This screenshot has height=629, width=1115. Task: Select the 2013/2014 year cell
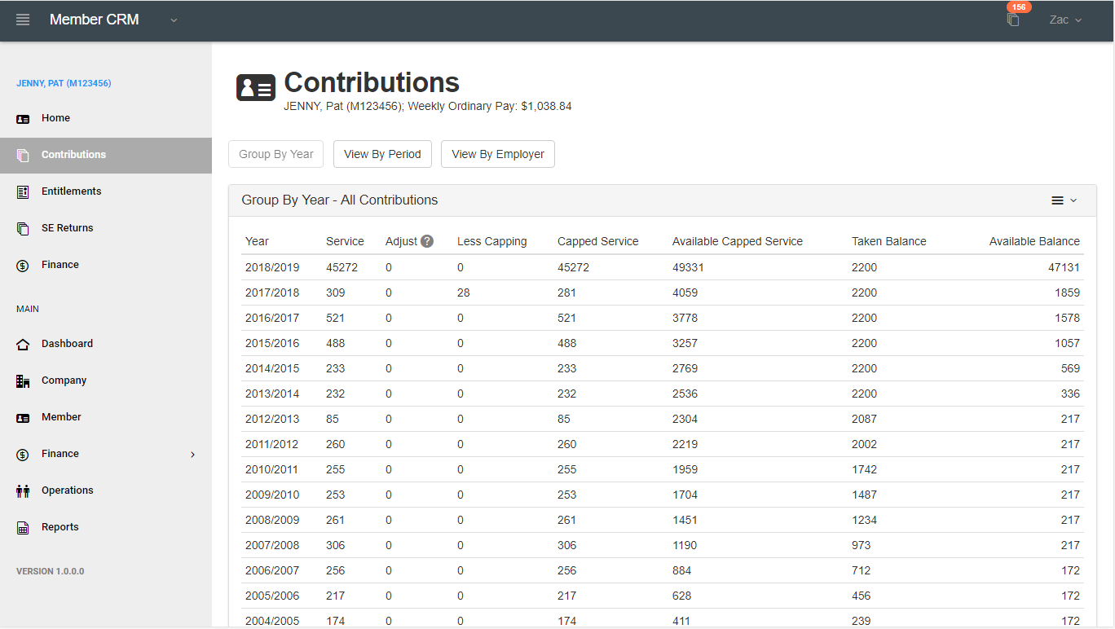click(x=272, y=394)
